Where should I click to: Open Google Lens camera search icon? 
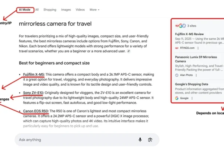(150, 140)
